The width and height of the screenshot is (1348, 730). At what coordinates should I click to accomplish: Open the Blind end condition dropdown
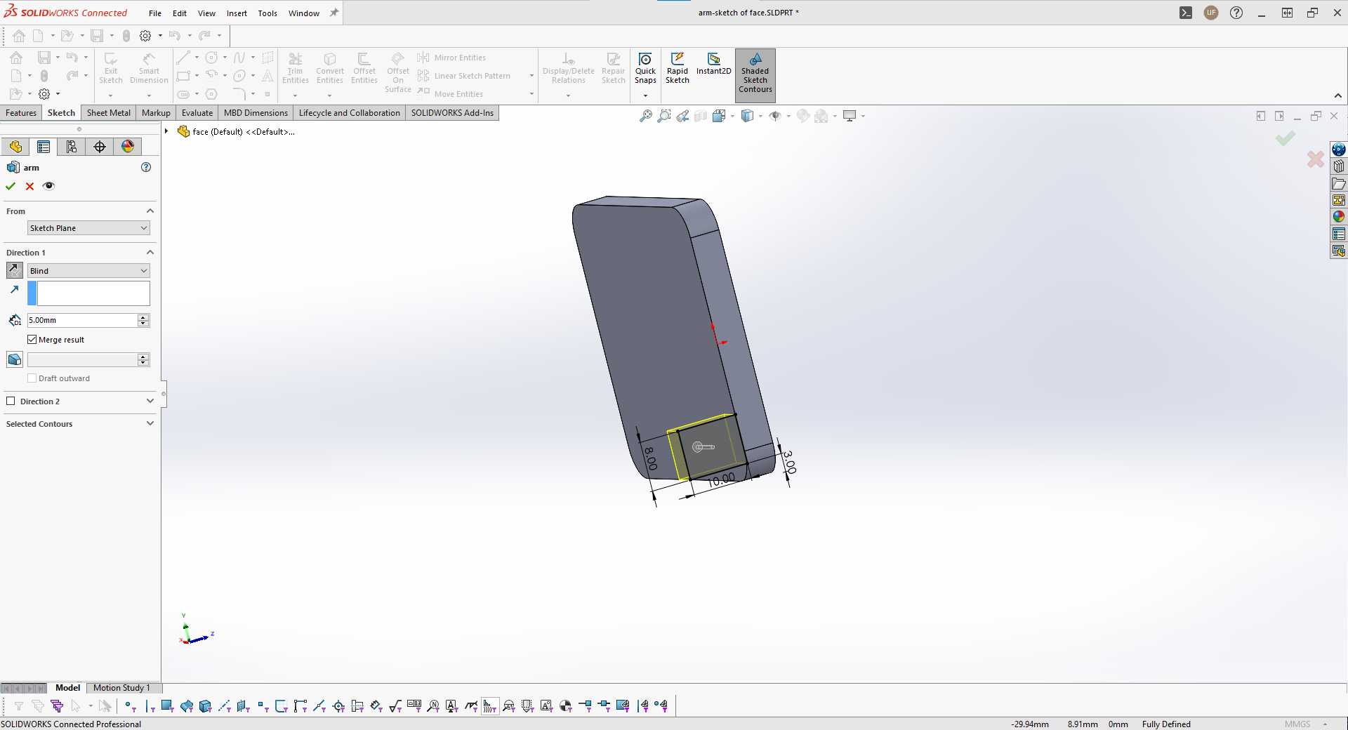tap(88, 271)
